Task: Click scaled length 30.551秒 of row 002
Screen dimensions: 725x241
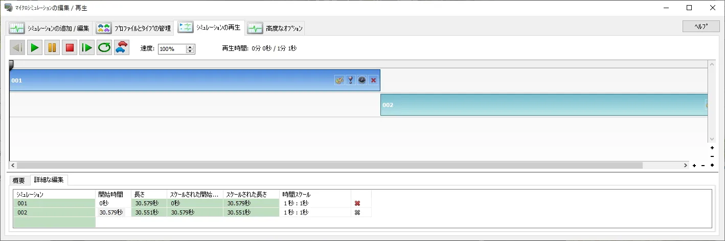Action: click(x=251, y=212)
